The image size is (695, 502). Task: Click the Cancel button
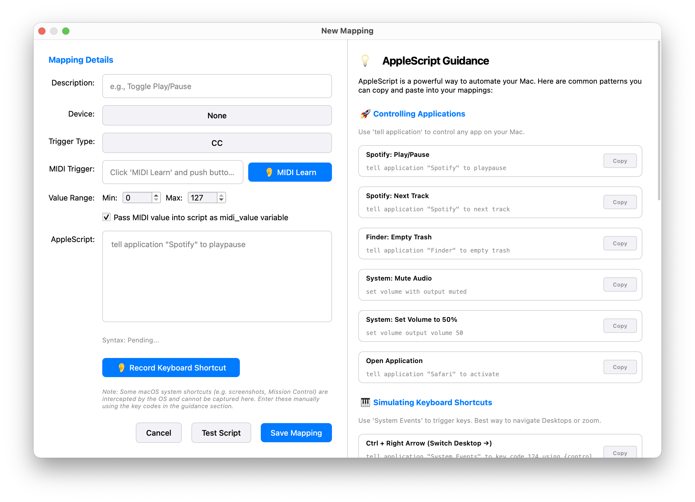(x=158, y=432)
